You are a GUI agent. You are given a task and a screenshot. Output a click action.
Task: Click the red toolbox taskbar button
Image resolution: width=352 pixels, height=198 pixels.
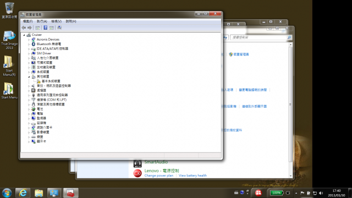[70, 193]
